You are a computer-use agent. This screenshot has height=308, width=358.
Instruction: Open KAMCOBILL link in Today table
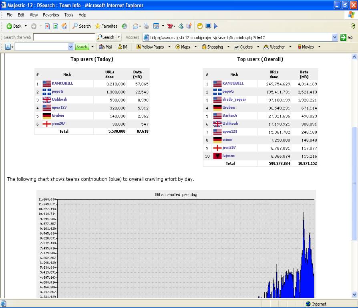point(62,83)
